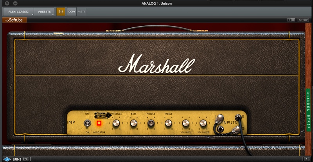The image size is (313, 162).
Task: Click the INPUTS panel label
Action: pyautogui.click(x=230, y=122)
